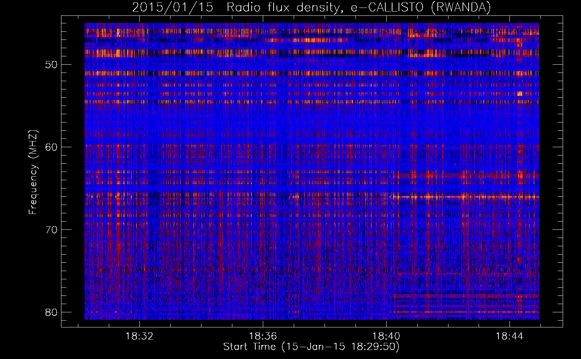The image size is (581, 359).
Task: Click "(RWANDA)" in the plot title
Action: click(461, 8)
